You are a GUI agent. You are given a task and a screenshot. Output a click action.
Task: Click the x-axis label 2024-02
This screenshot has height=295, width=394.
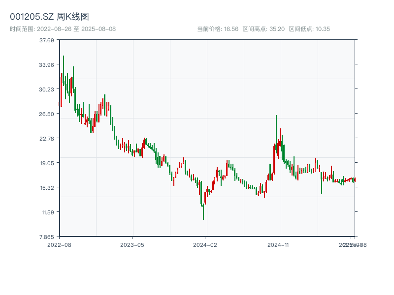[205, 245]
